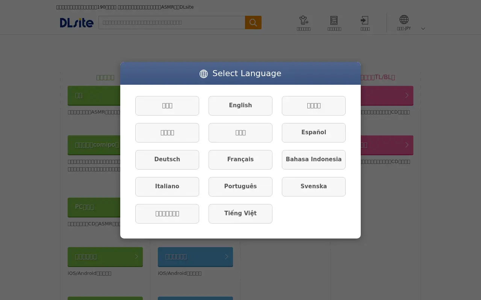Open the green PC category button
This screenshot has height=300, width=481.
94,207
